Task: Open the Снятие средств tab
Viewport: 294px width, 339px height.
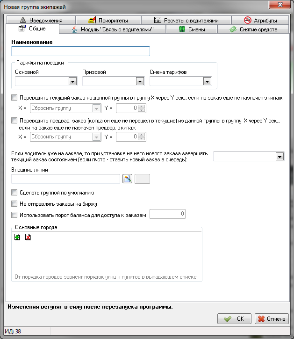Action: [253, 29]
